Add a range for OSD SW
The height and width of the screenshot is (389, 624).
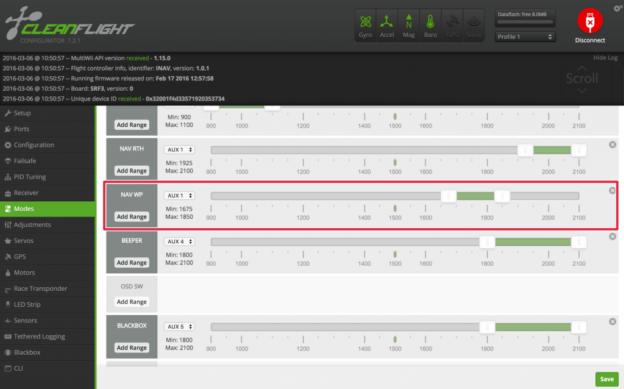(131, 302)
